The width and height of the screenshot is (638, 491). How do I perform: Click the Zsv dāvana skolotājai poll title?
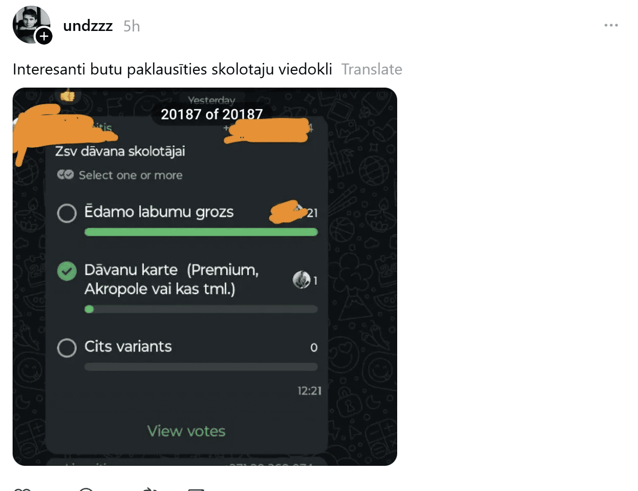point(120,152)
